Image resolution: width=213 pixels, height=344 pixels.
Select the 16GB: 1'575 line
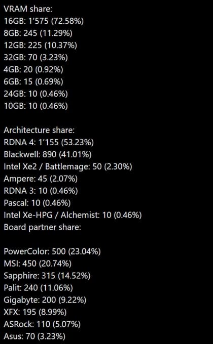(x=44, y=21)
